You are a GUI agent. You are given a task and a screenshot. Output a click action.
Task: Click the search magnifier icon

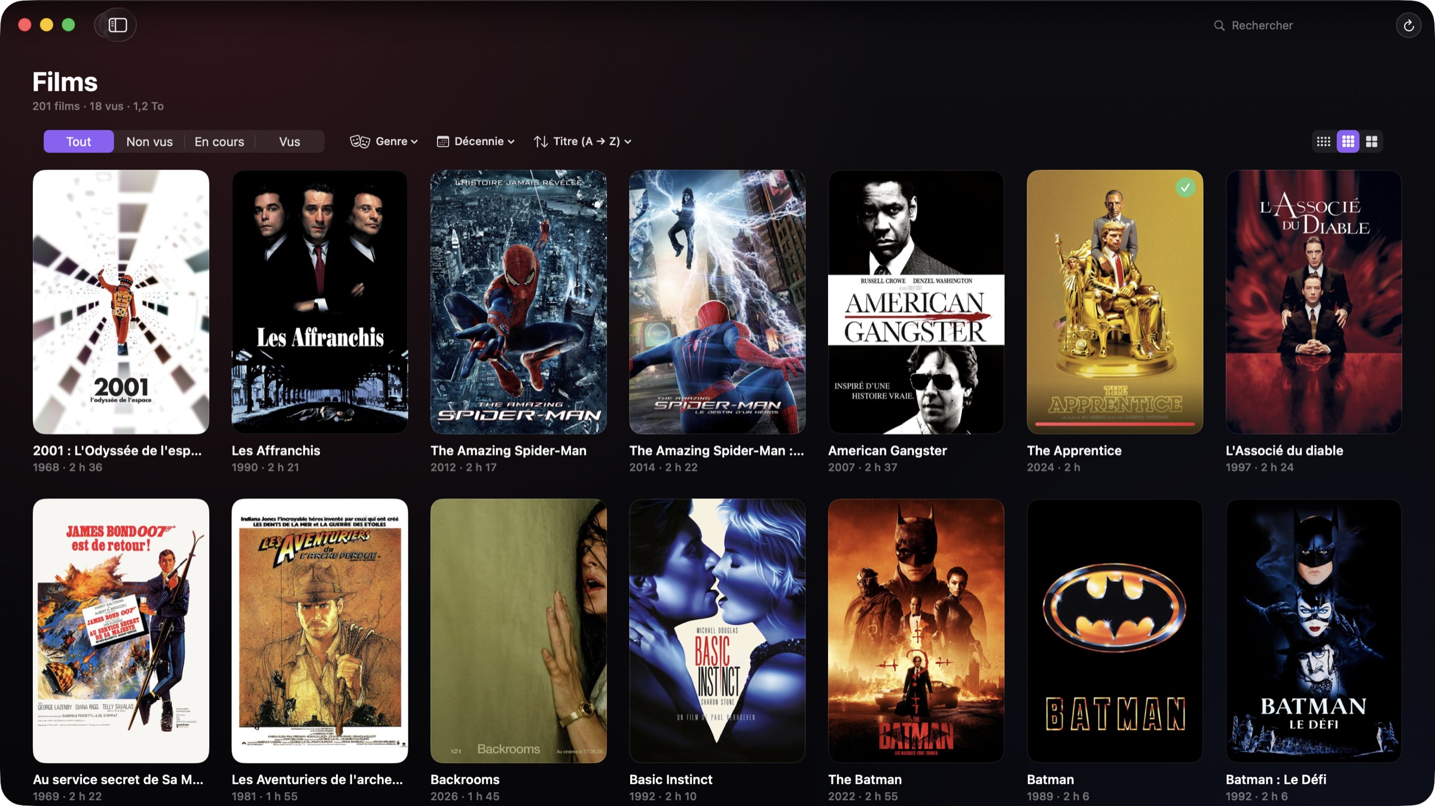(1219, 26)
